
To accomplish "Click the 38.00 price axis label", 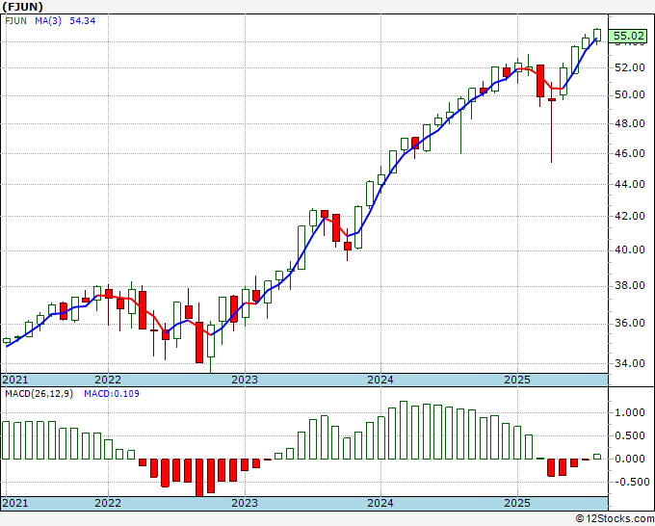I will click(x=630, y=286).
